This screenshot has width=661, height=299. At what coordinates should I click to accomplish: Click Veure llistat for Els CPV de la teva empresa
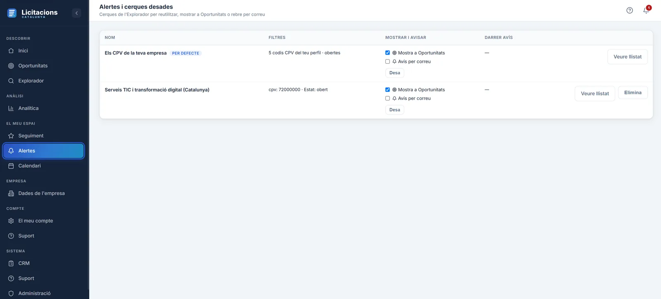[628, 57]
